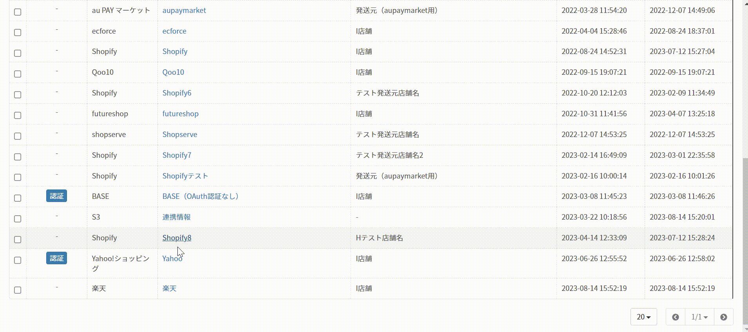Open the Yahoo link
Viewport: 748px width, 332px height.
172,259
